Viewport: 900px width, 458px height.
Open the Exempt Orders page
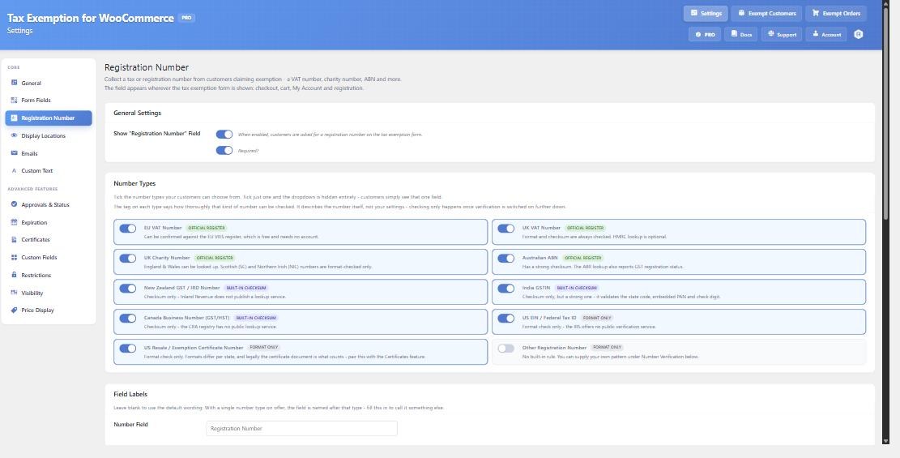pyautogui.click(x=836, y=13)
